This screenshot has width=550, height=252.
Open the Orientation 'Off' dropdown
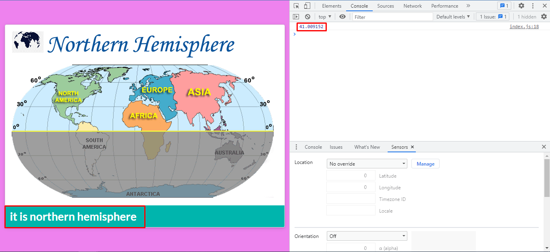pyautogui.click(x=366, y=236)
